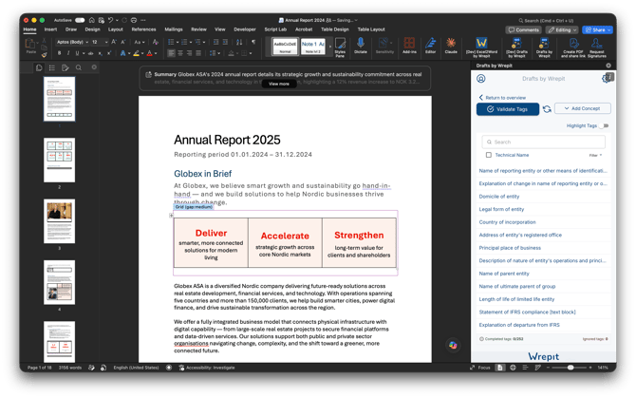Open the document headings list in the navigation pane
Viewport: 636px width, 398px height.
coord(52,67)
